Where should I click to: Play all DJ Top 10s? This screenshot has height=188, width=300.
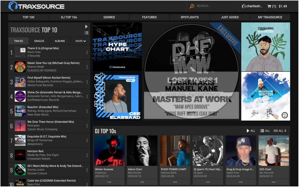click(x=251, y=131)
